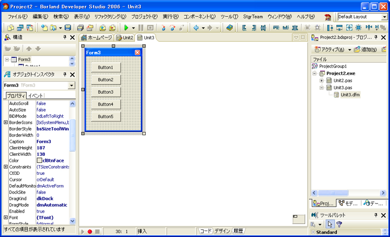Click Object Inspector scrollbar down arrow

[72, 221]
